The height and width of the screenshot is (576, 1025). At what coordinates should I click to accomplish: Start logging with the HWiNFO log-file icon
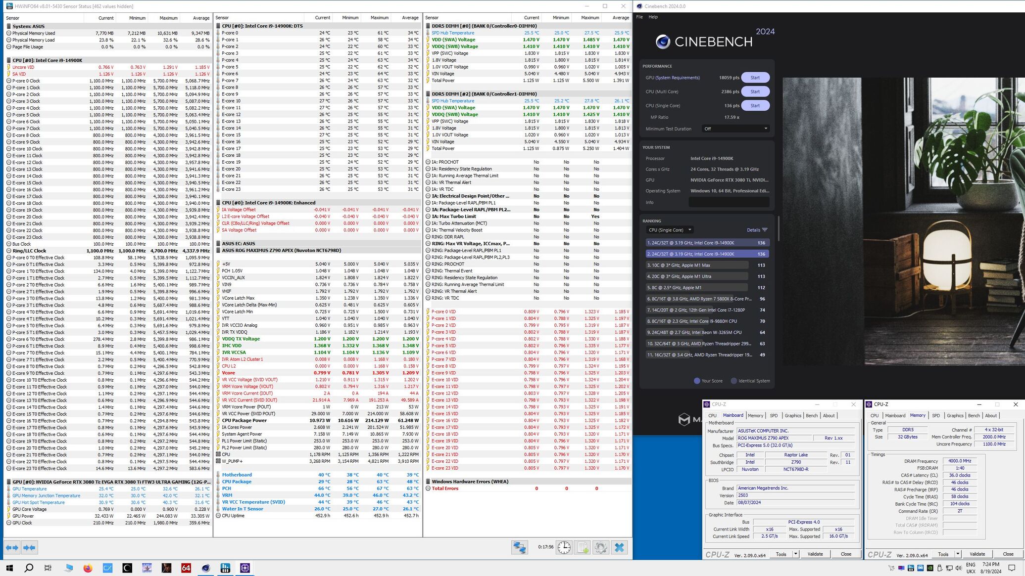tap(583, 547)
